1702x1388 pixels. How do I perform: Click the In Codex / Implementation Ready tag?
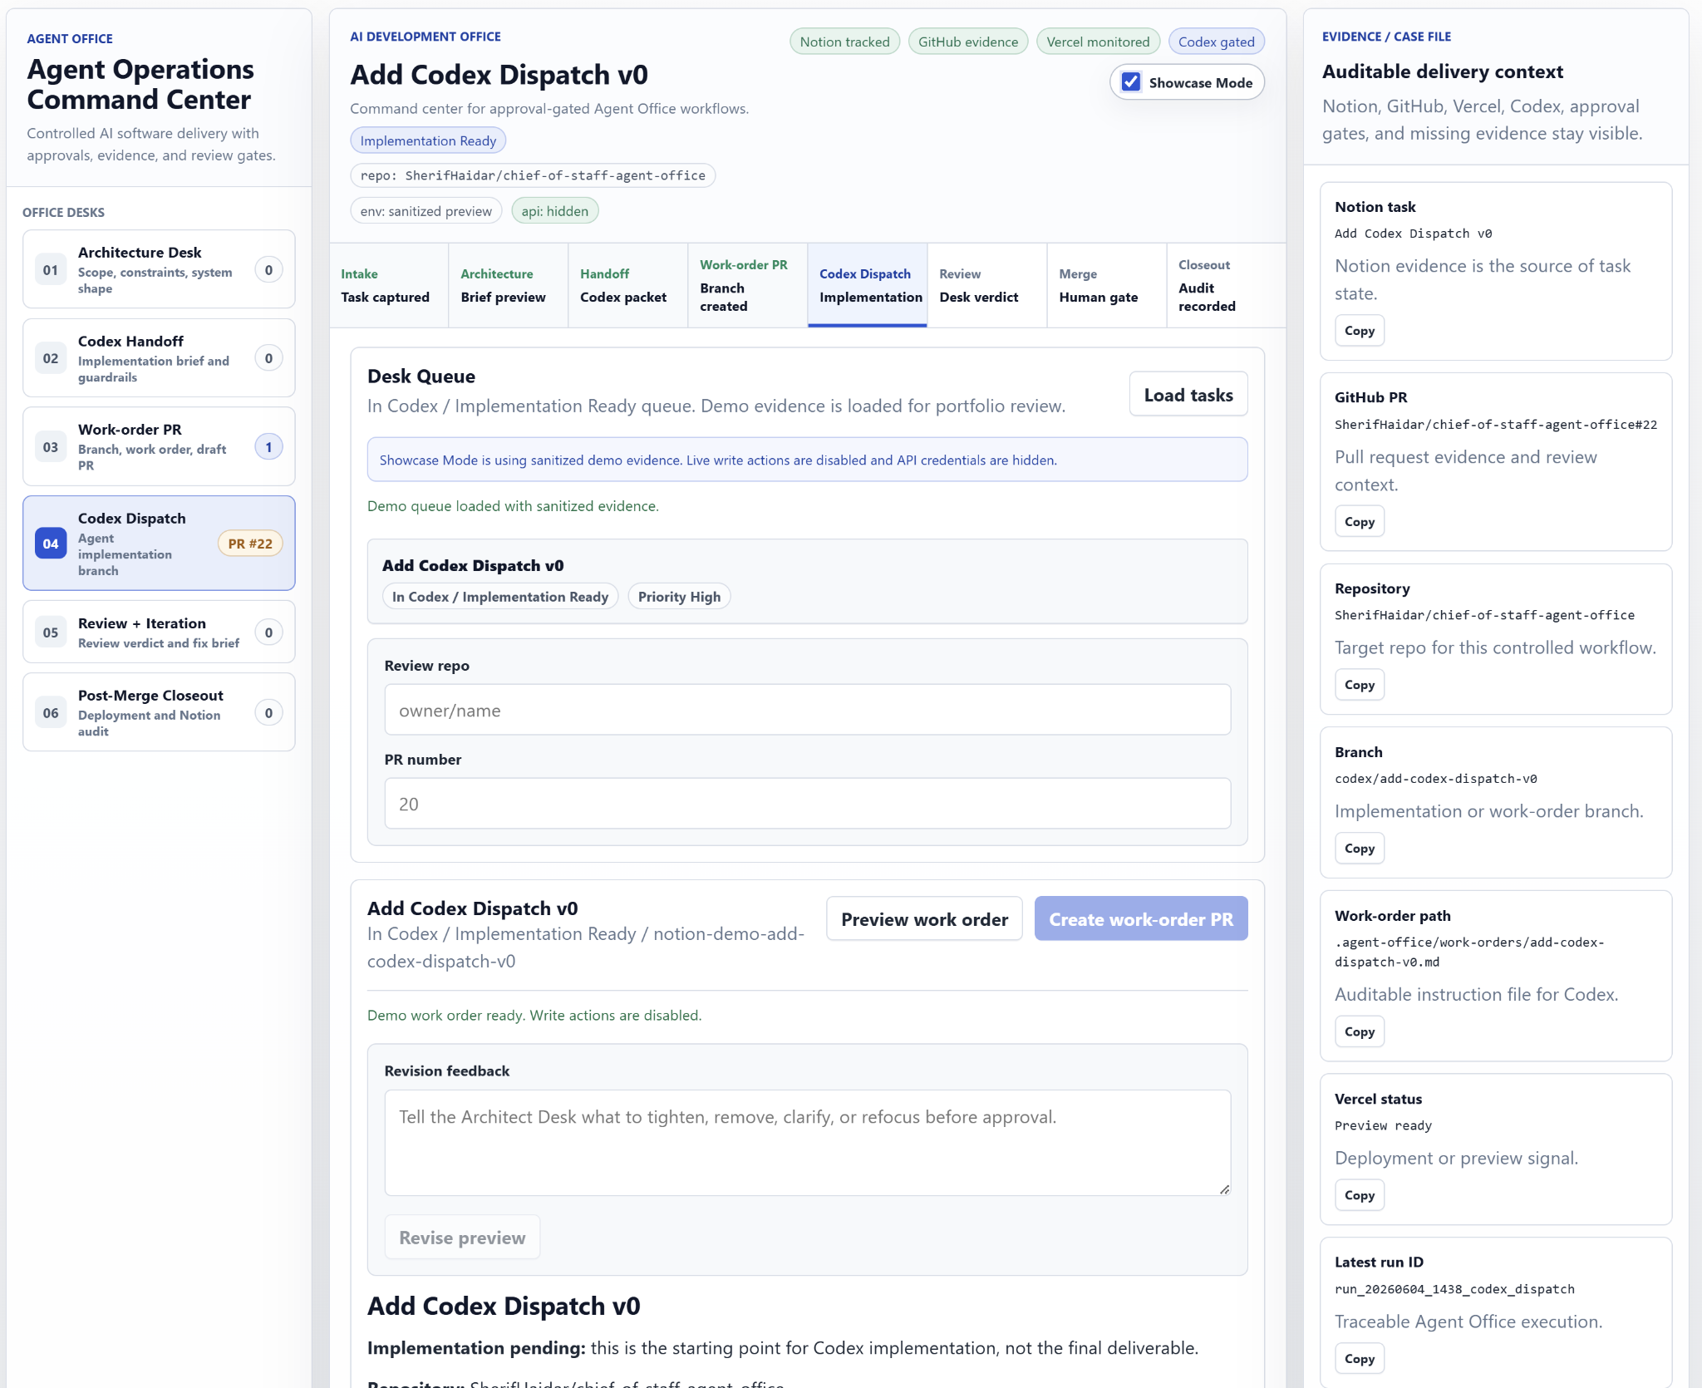click(x=500, y=597)
